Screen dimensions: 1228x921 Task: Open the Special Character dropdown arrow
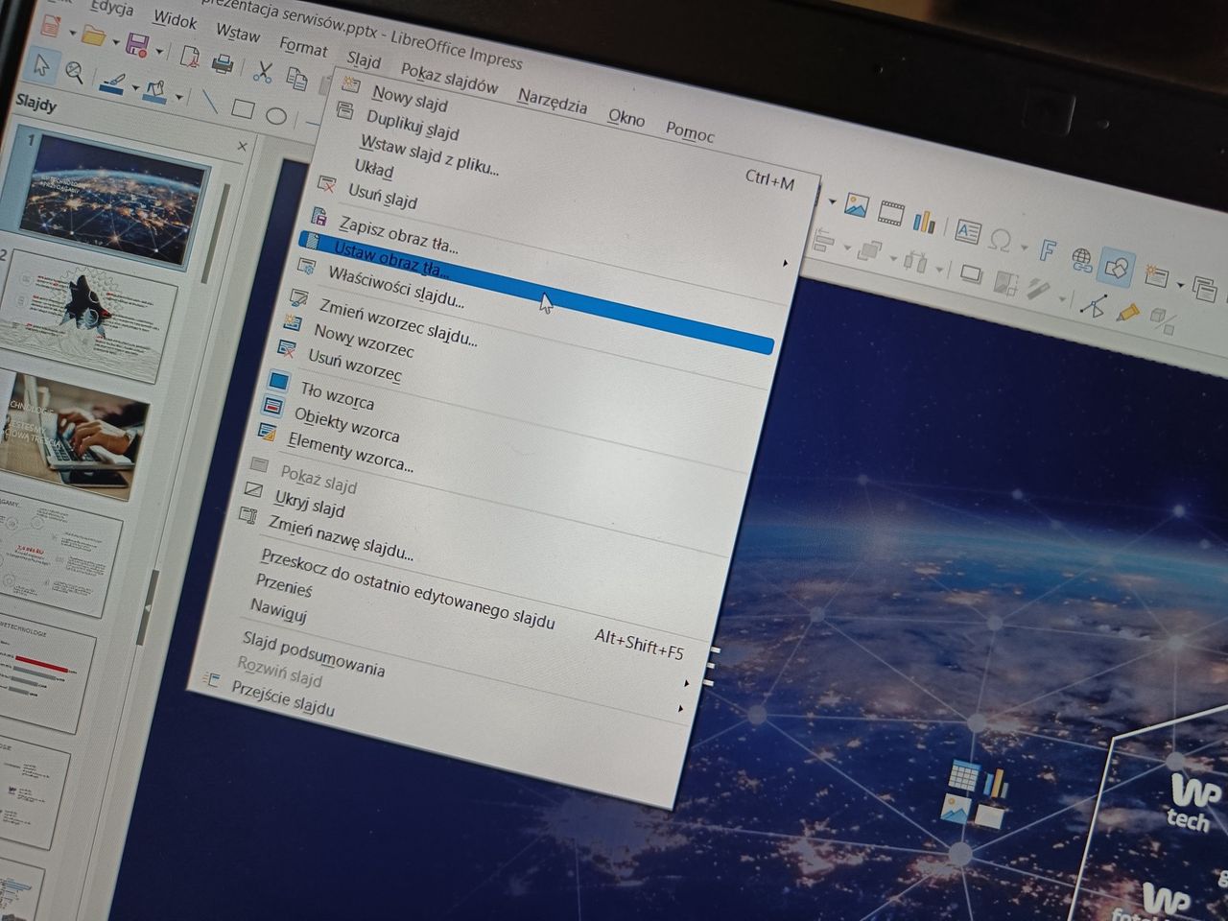pos(1025,247)
